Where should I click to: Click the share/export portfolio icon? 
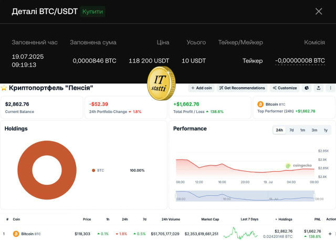pyautogui.click(x=319, y=88)
